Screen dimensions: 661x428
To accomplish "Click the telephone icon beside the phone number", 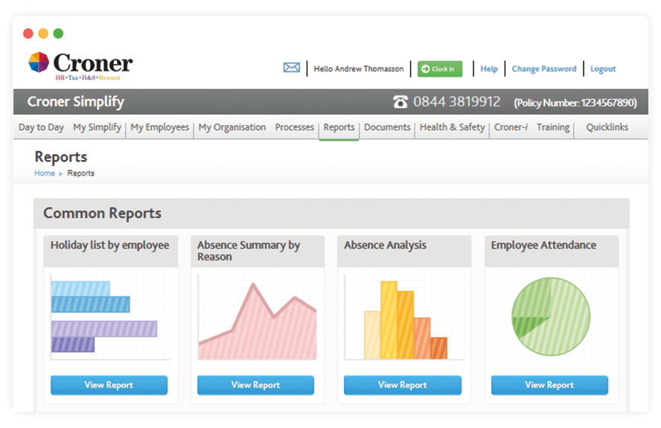I will [x=400, y=102].
